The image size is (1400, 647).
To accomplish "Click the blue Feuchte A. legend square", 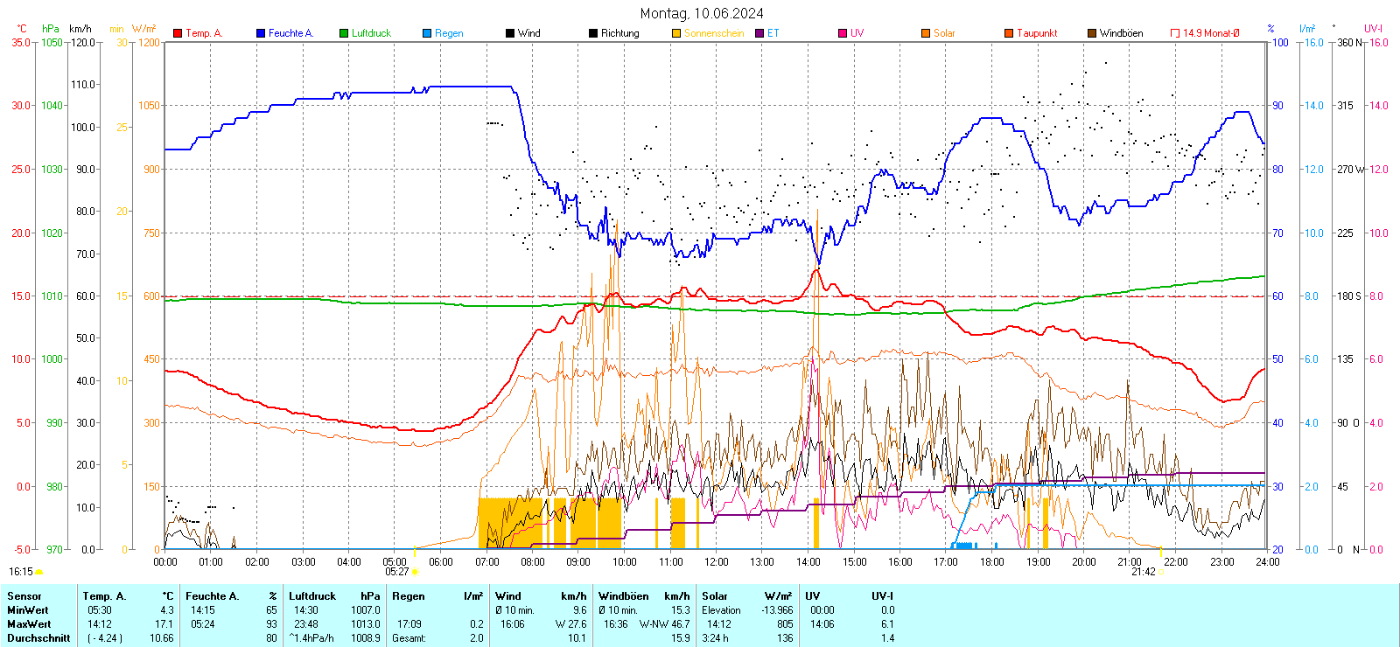I will tap(261, 33).
